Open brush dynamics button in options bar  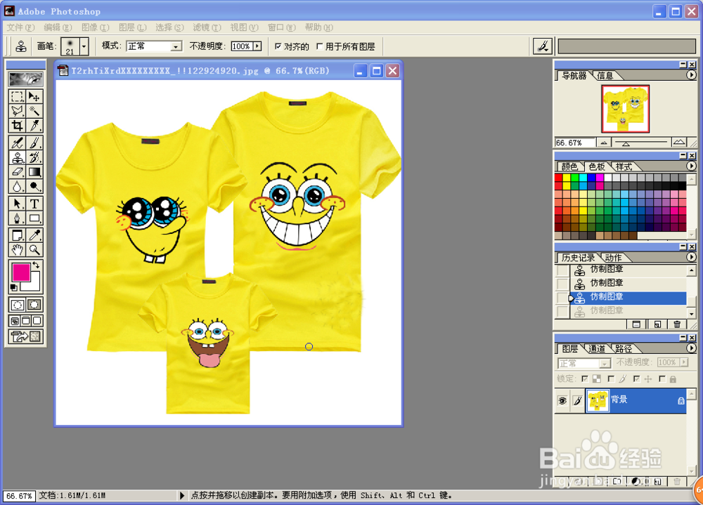[543, 46]
